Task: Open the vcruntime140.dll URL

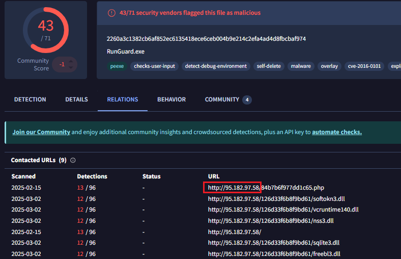Action: [283, 210]
